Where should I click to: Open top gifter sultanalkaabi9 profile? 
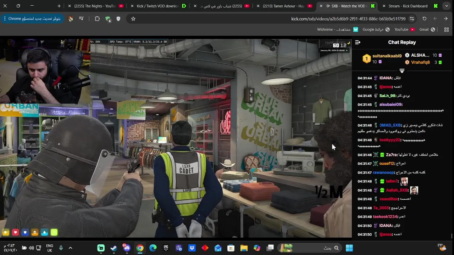387,56
